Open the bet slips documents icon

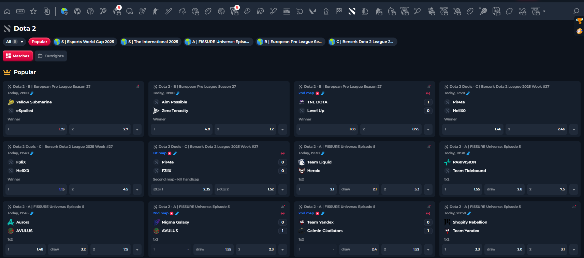(x=47, y=11)
